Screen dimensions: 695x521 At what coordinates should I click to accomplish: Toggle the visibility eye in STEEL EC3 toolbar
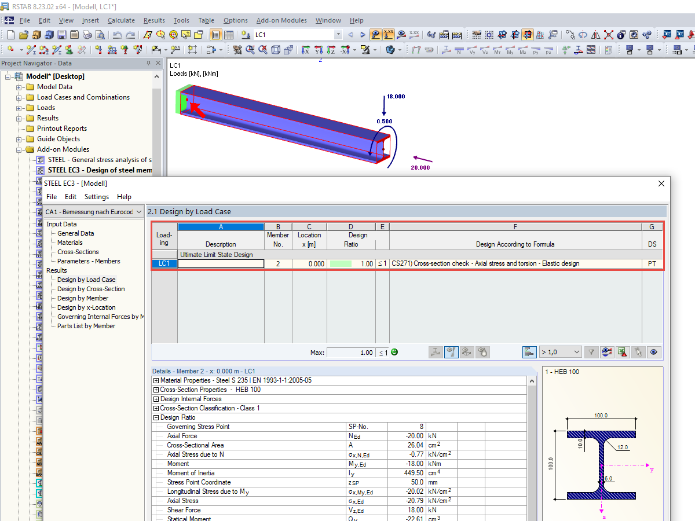[x=654, y=352]
